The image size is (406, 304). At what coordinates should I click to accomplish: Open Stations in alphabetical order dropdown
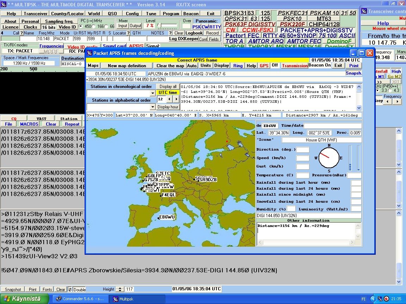point(153,107)
